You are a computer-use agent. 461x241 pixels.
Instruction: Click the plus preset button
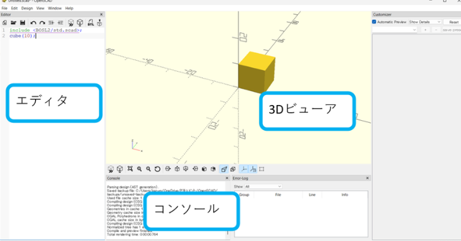tap(425, 30)
